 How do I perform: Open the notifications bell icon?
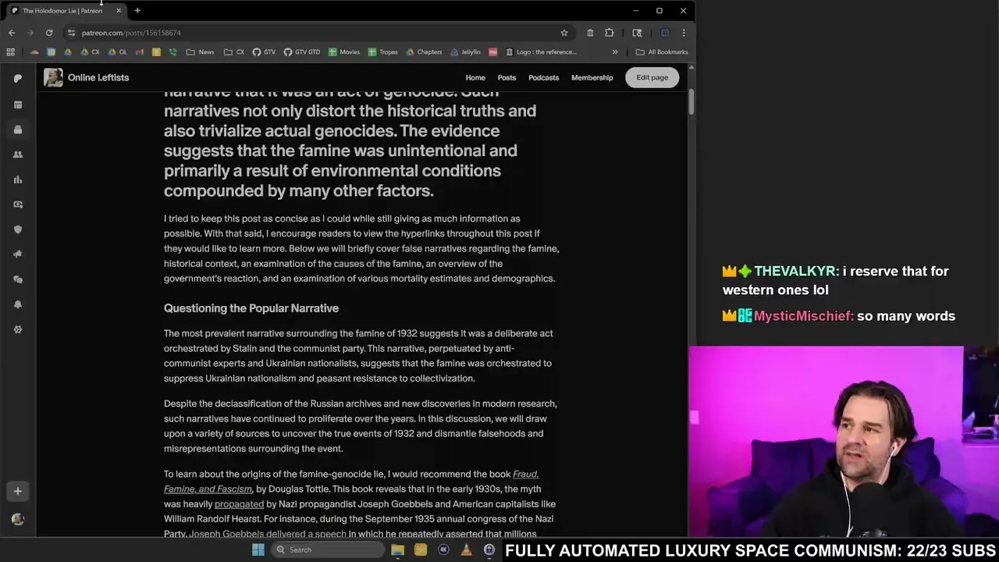18,304
